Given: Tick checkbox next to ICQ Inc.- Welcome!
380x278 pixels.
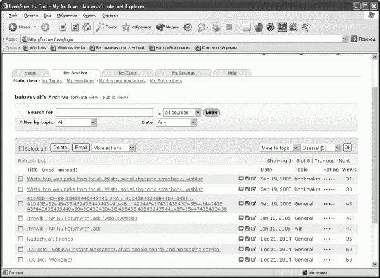Looking at the screenshot, I should (x=21, y=260).
